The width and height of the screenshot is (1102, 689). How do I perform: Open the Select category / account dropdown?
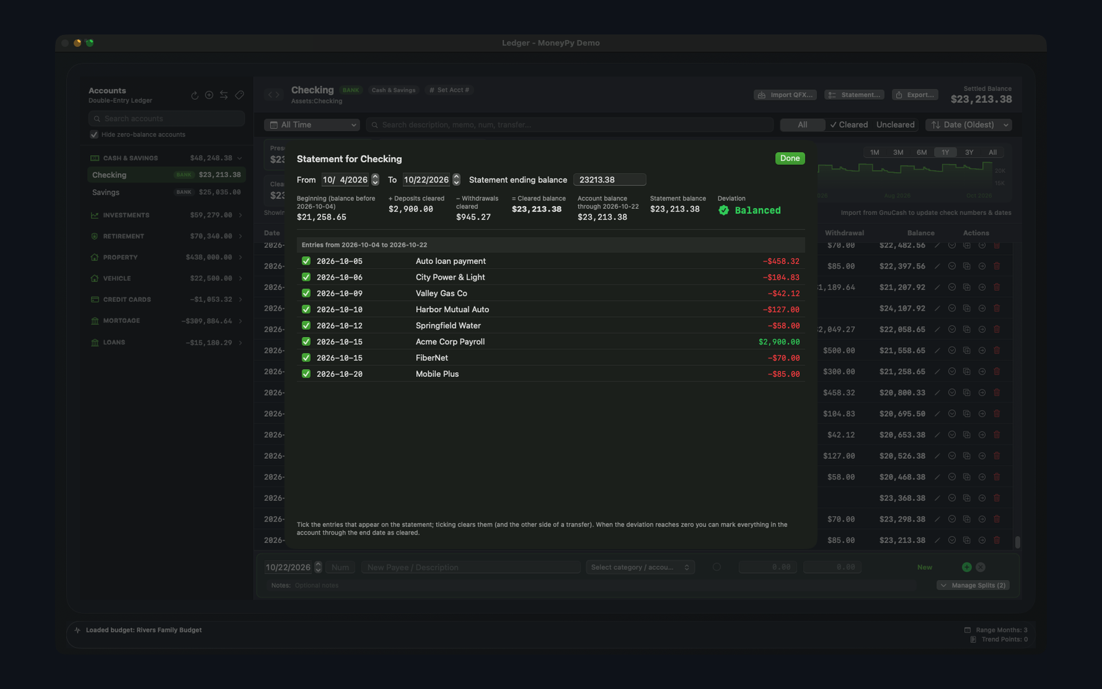tap(640, 567)
